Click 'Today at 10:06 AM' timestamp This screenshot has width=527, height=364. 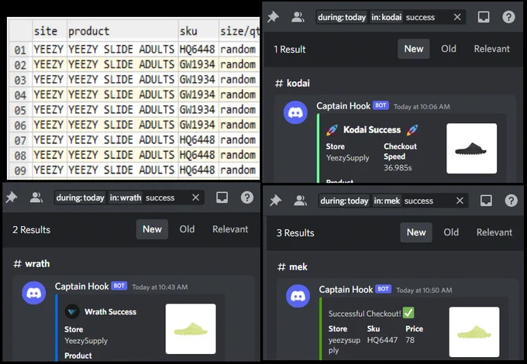click(x=422, y=106)
